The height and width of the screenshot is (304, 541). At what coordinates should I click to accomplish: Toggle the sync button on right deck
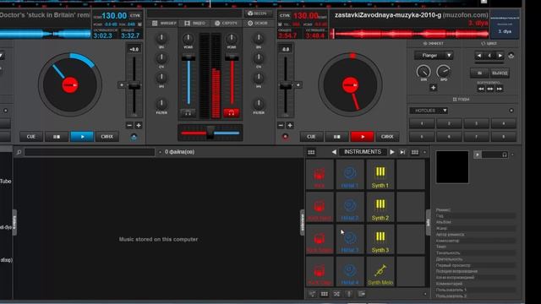(x=387, y=137)
